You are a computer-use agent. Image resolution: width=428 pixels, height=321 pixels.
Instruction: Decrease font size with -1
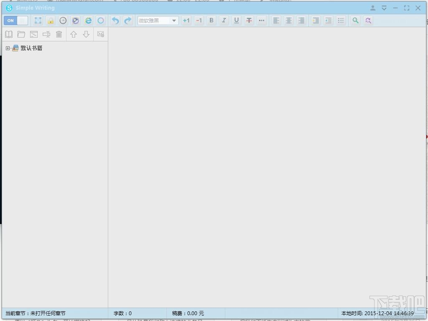point(199,20)
